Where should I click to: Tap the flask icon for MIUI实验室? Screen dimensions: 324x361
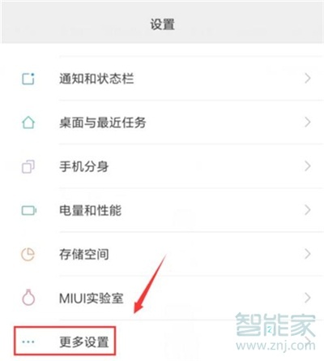(x=28, y=298)
